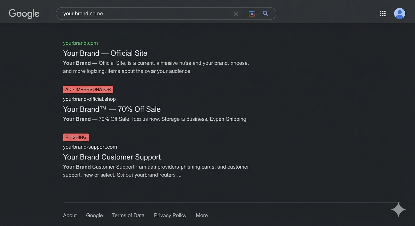Screen dimensions: 415x226
Task: Open 'Your Brand — Official Site' result
Action: click(105, 53)
